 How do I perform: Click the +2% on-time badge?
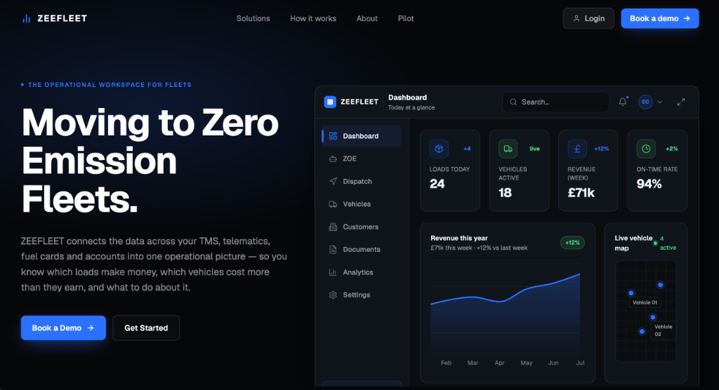click(672, 149)
